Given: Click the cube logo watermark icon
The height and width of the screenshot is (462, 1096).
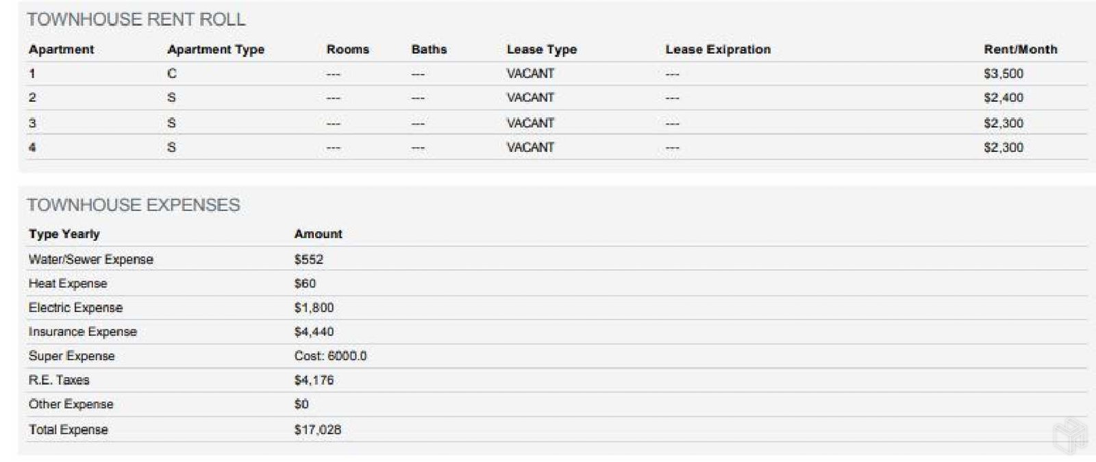Looking at the screenshot, I should tap(1069, 434).
